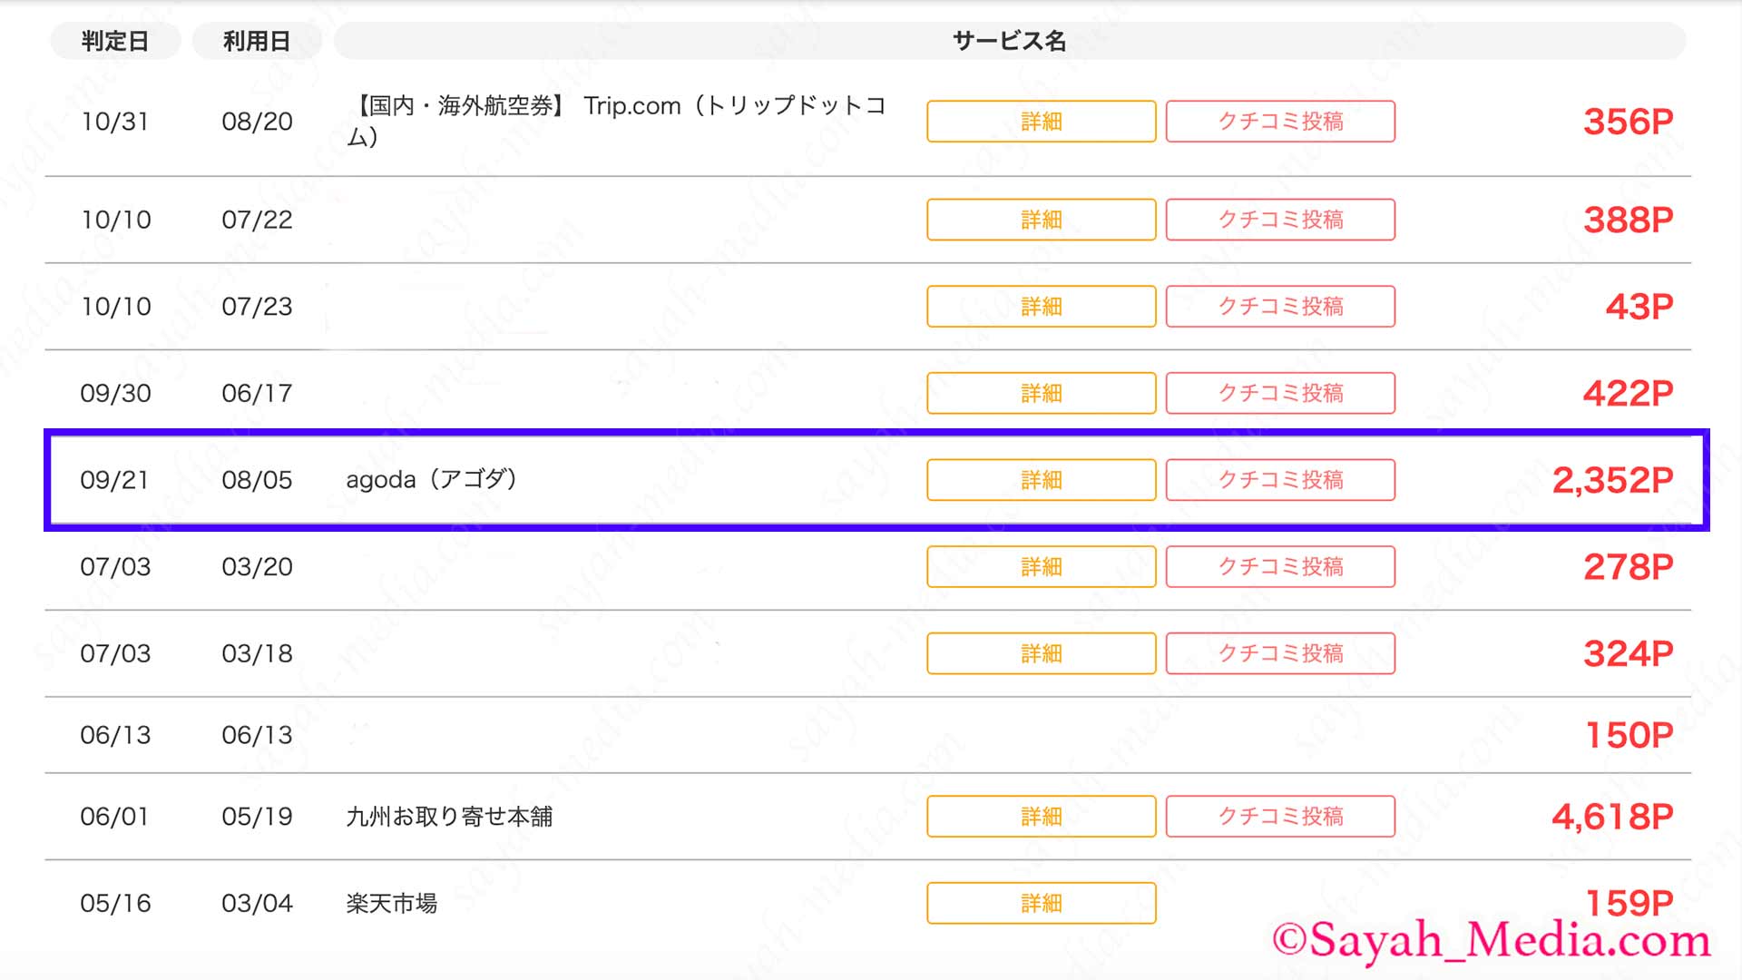Select the サービス名 column header
The height and width of the screenshot is (980, 1742).
(1010, 41)
